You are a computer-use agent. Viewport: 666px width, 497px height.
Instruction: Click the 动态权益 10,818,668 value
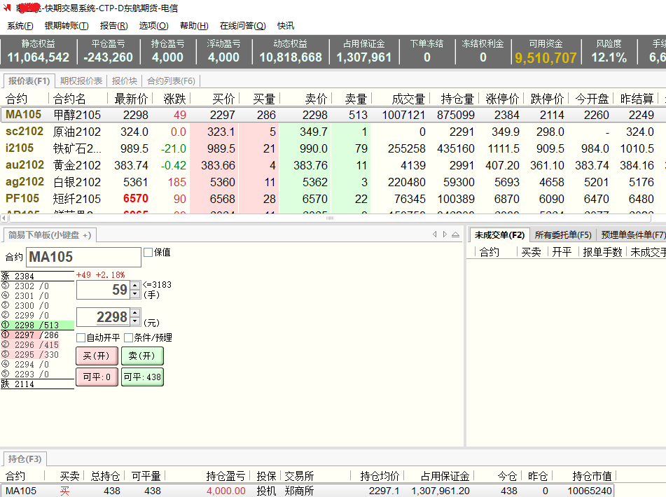point(291,57)
